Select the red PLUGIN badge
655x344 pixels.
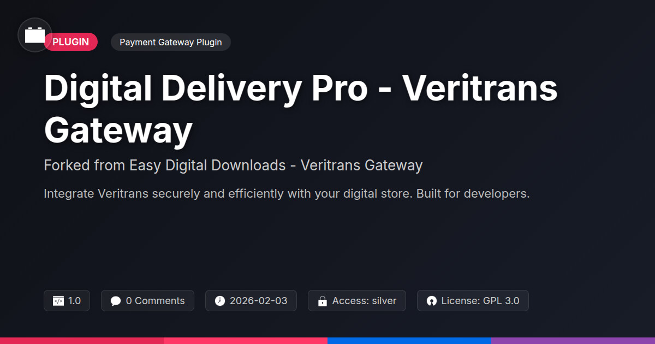71,42
